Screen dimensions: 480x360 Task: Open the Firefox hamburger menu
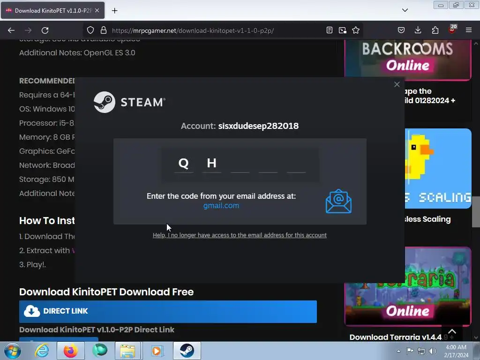(x=469, y=30)
